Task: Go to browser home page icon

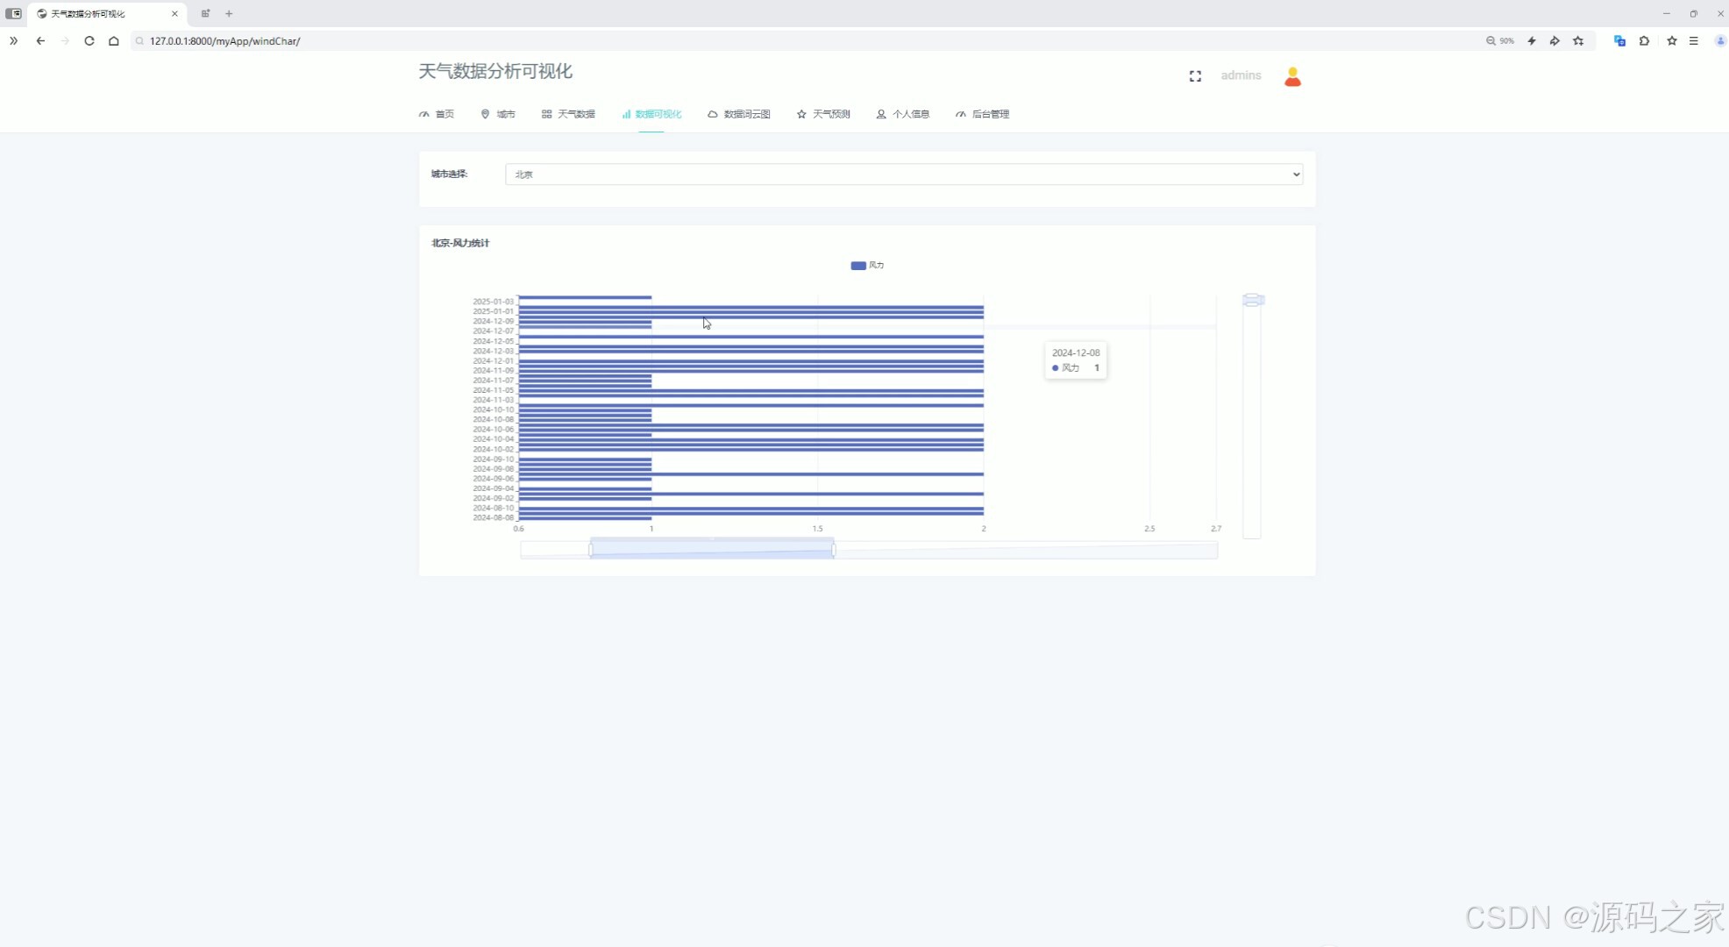Action: (114, 41)
